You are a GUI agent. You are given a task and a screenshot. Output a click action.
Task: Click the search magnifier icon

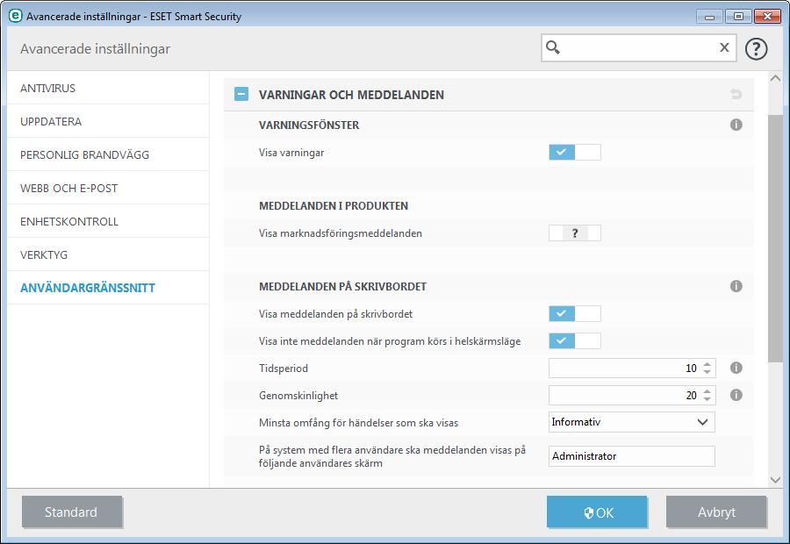click(553, 47)
